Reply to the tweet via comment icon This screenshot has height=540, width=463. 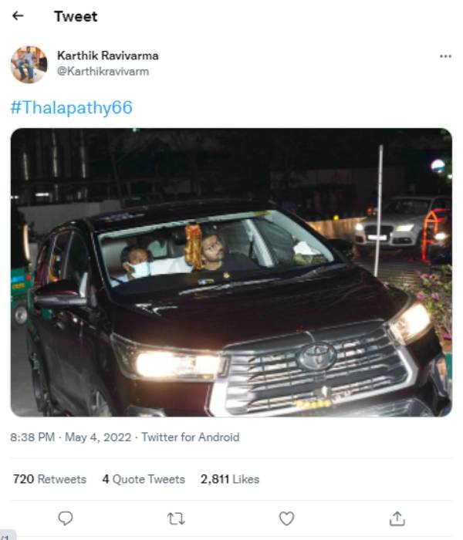(65, 518)
